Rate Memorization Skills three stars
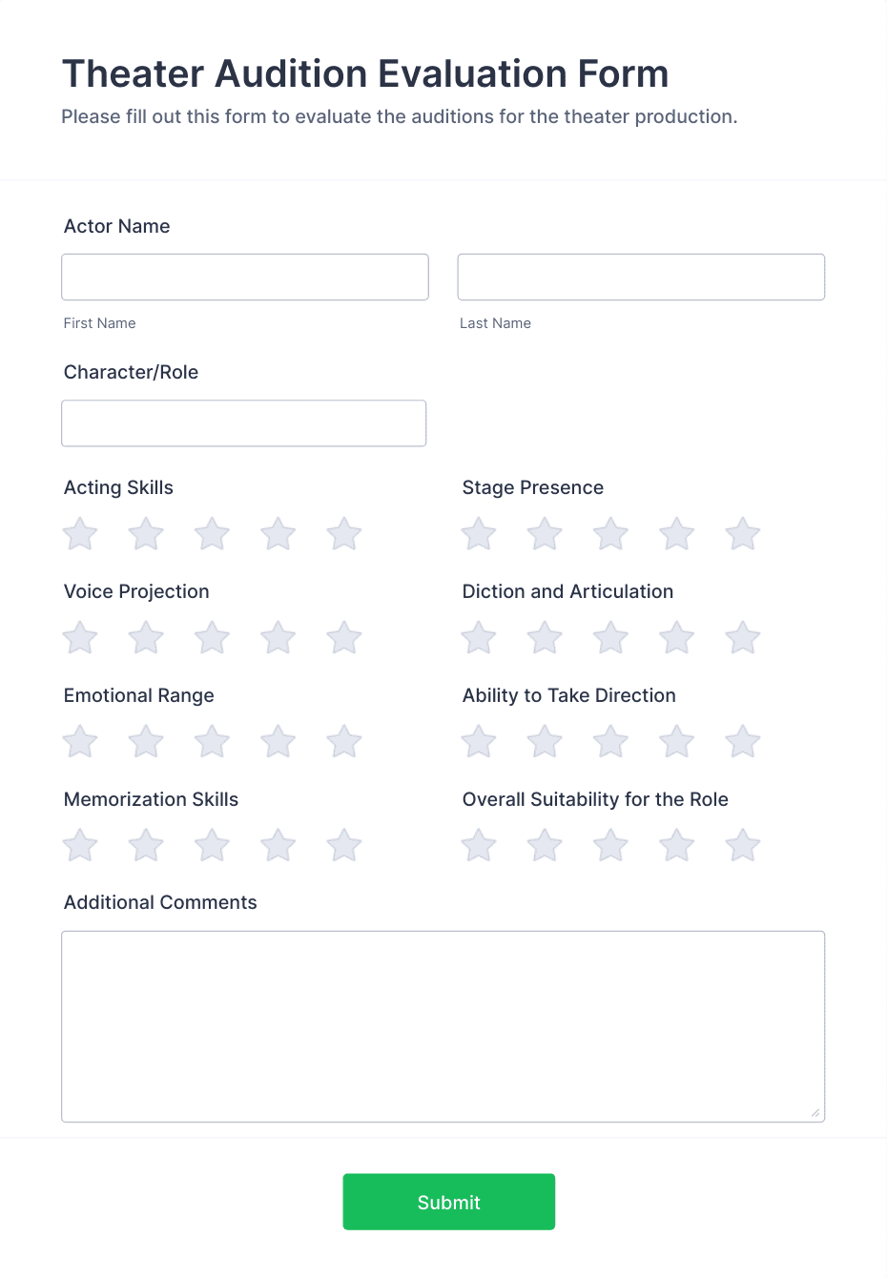887x1277 pixels. (211, 845)
